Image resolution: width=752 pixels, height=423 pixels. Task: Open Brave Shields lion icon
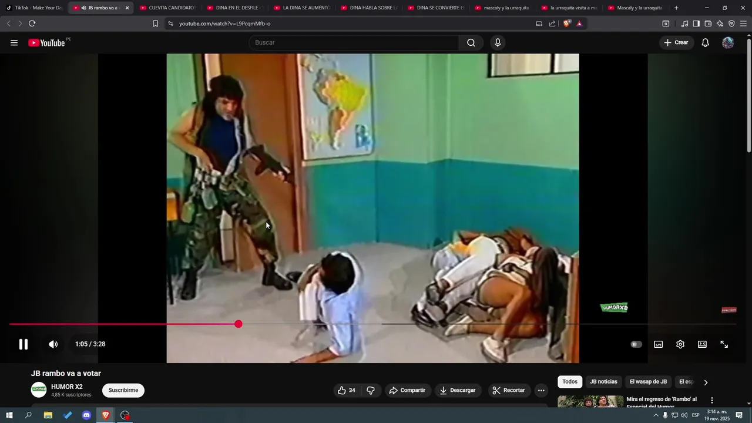566,23
